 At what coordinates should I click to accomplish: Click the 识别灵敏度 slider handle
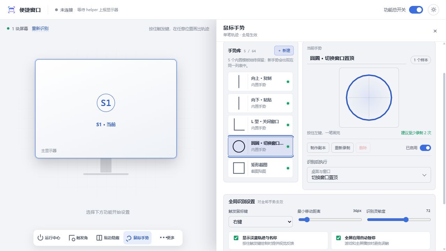tap(406, 220)
